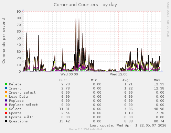171x133 pixels.
Task: Click the Select average value 4.86
Action: (x=128, y=109)
